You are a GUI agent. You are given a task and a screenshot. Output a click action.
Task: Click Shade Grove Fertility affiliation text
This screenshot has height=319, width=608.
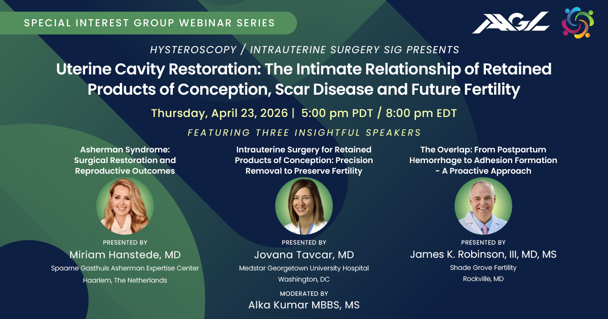483,267
